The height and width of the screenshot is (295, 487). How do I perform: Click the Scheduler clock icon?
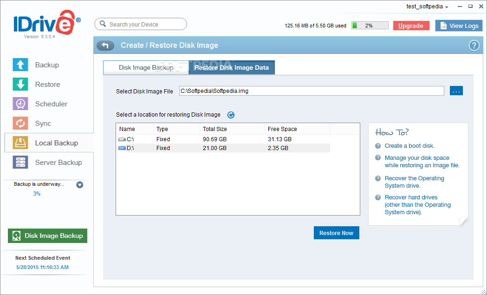20,104
